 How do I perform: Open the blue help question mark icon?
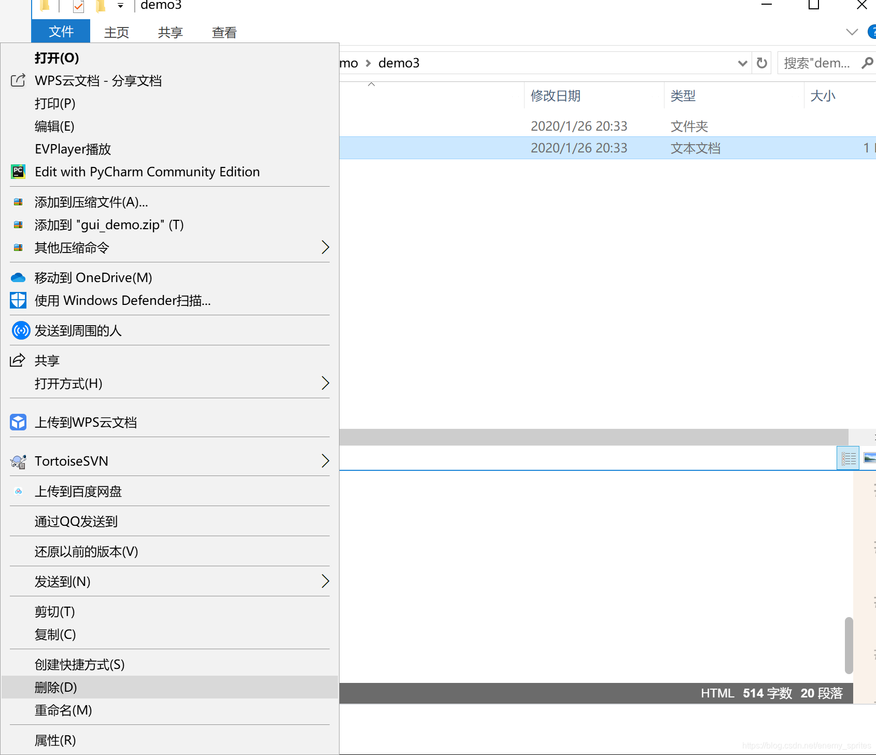point(872,32)
